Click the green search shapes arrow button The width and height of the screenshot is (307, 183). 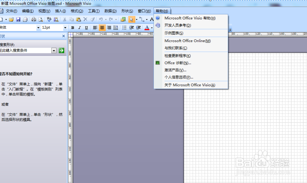coord(61,50)
